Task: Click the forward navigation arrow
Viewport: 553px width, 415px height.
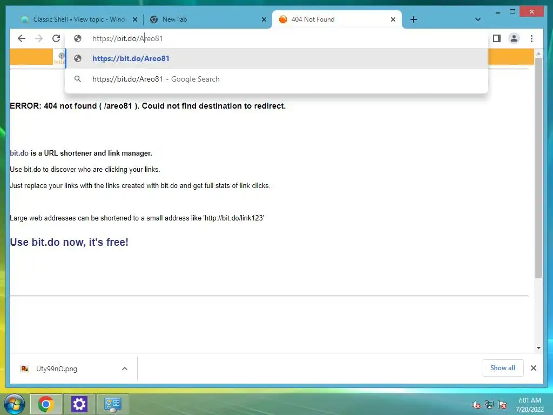Action: point(39,38)
